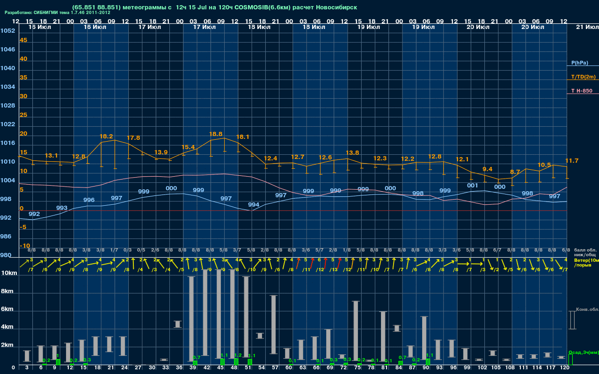Click the "балл обл. ниж/общ" row label
This screenshot has height=374, width=599.
pos(584,252)
